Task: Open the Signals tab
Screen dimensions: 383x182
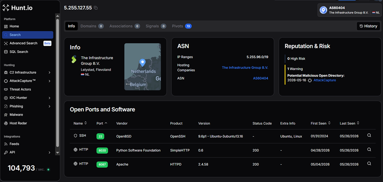Action: [156, 26]
